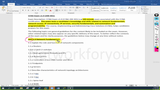Sort the selected paragraphs
Image resolution: width=160 pixels, height=90 pixels.
click(x=84, y=7)
